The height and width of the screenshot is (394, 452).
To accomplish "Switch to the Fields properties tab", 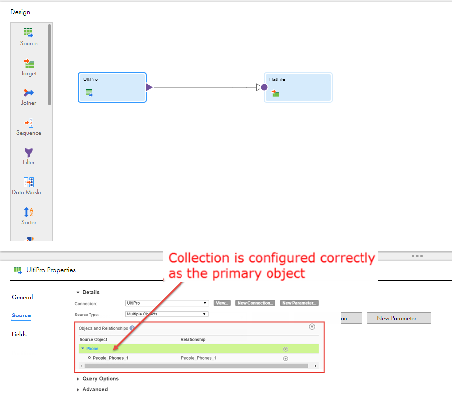I will [19, 334].
